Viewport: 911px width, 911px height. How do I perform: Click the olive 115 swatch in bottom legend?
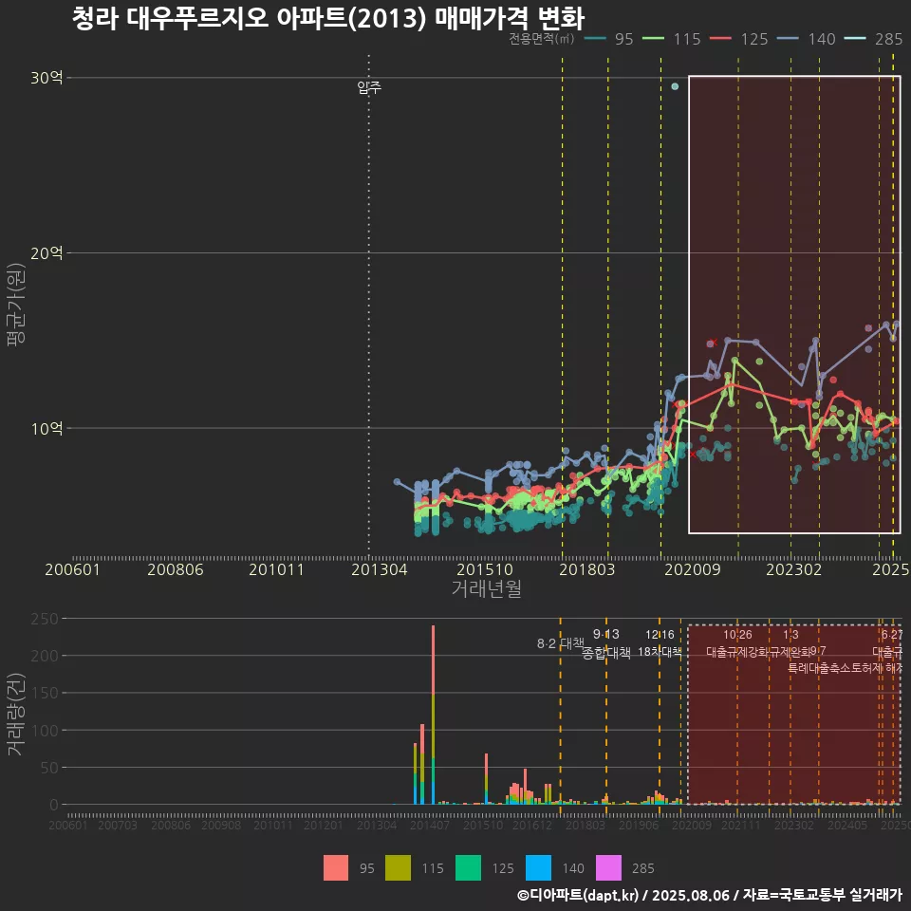point(398,868)
